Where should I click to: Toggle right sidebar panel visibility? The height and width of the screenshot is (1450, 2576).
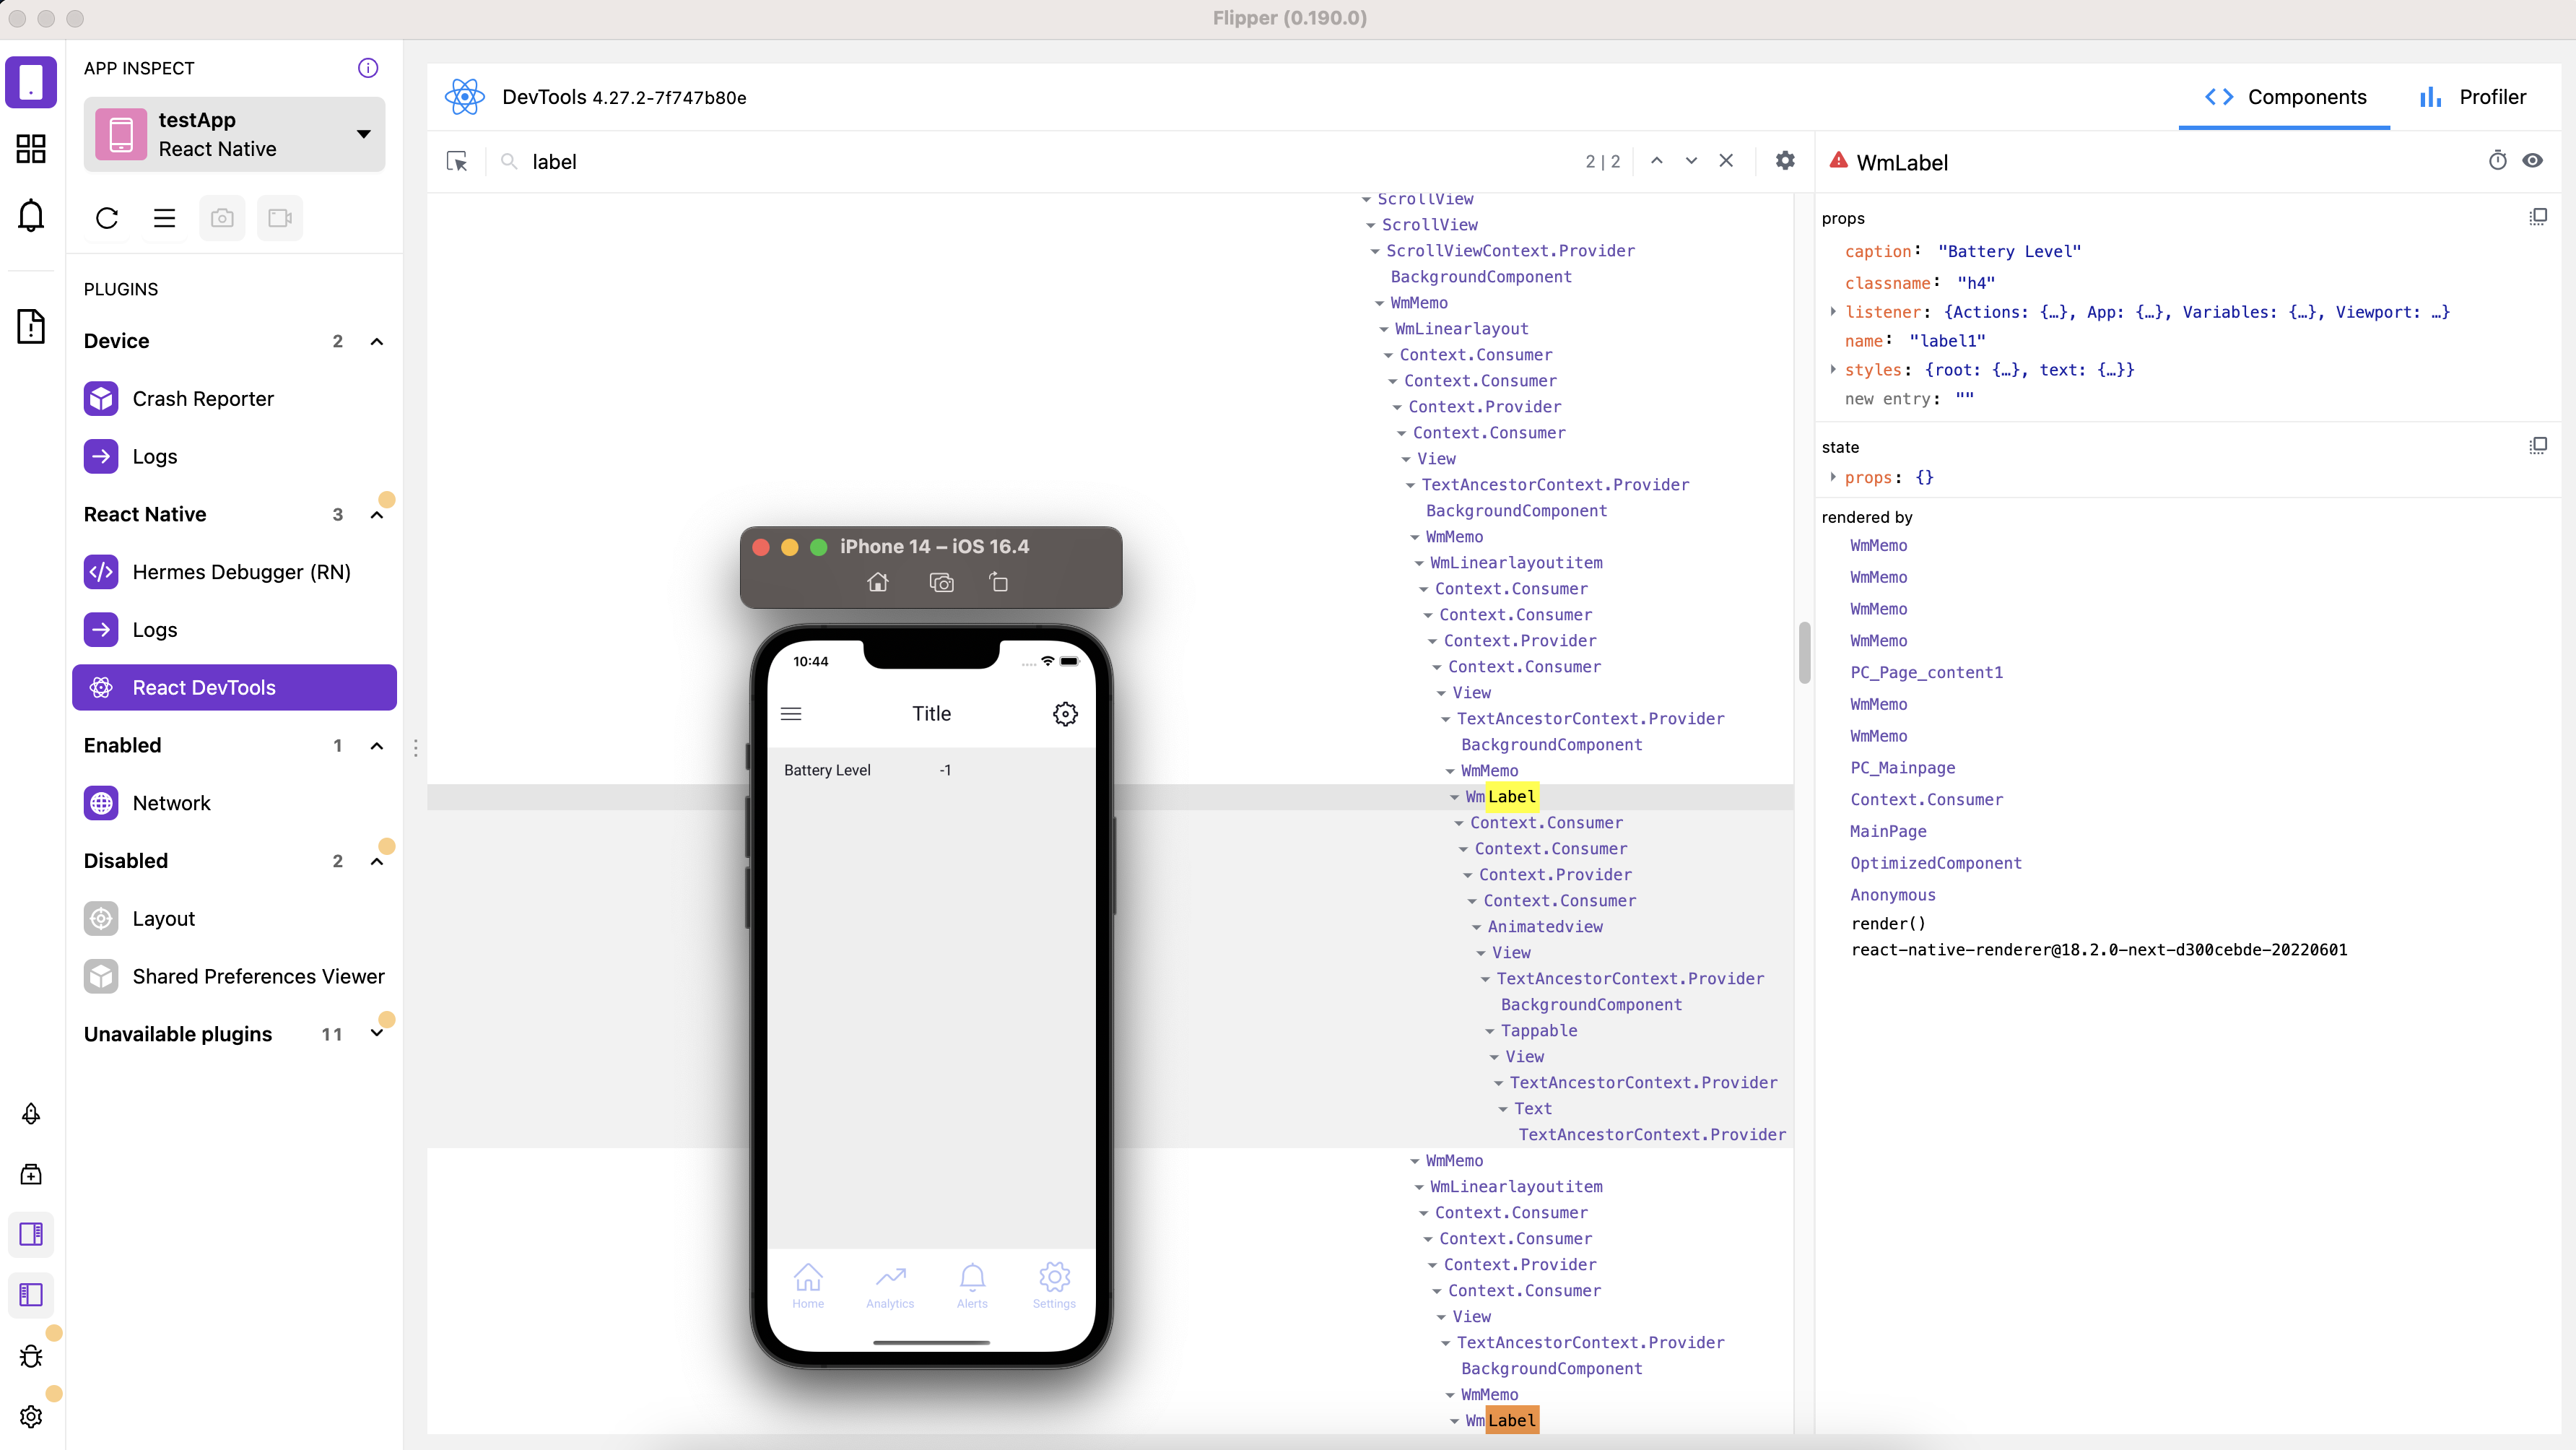[31, 1234]
